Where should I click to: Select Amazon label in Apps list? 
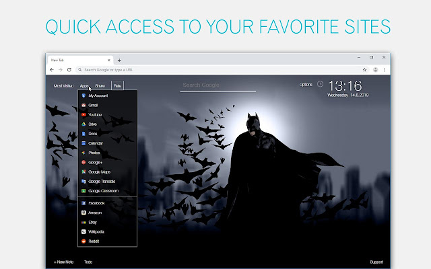tap(95, 213)
